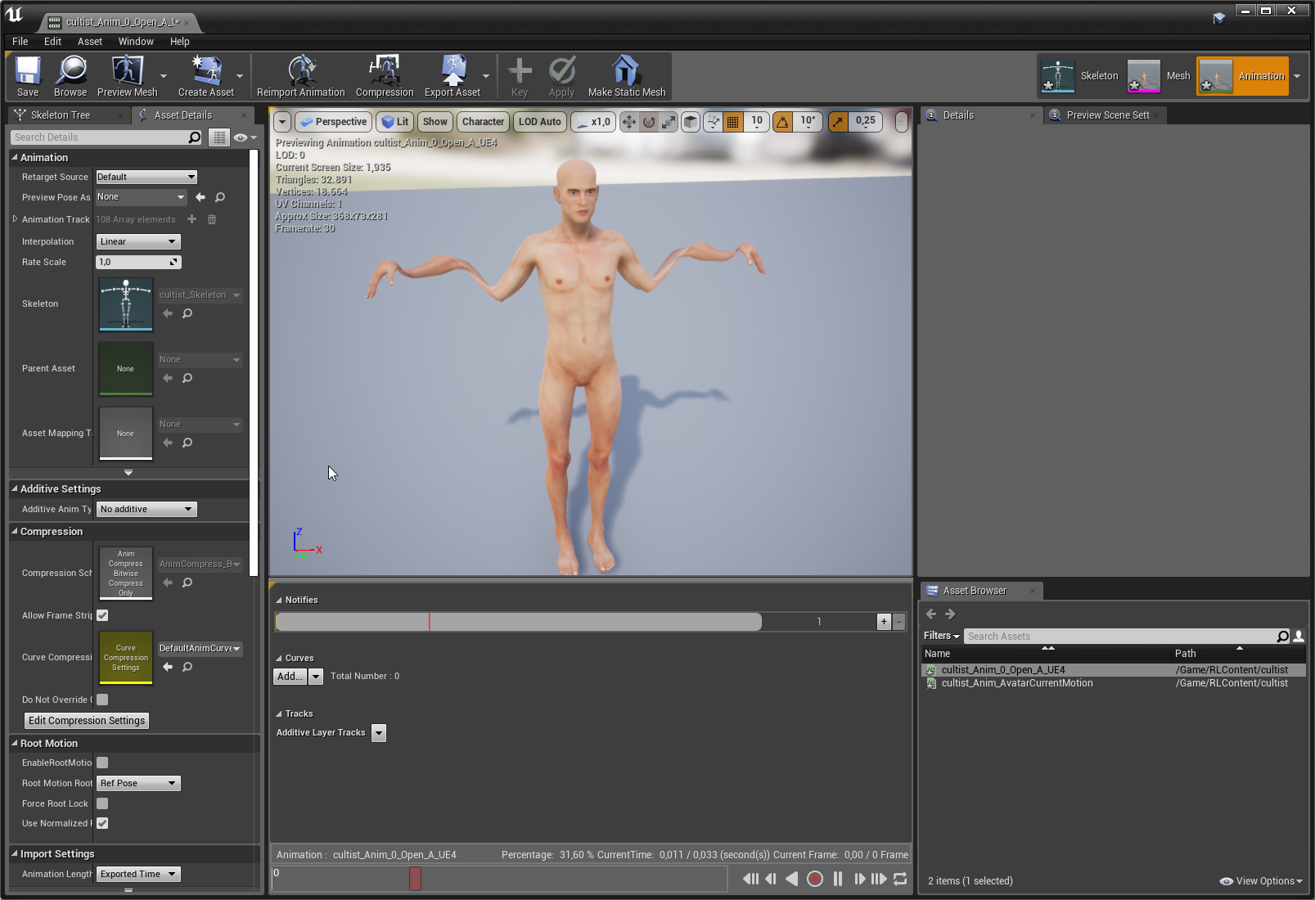Switch to the Skeleton Tree tab
The width and height of the screenshot is (1315, 900).
pyautogui.click(x=61, y=115)
